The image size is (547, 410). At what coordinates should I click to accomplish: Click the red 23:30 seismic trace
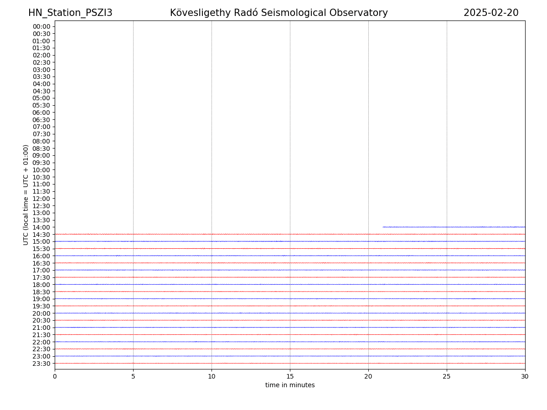point(290,363)
